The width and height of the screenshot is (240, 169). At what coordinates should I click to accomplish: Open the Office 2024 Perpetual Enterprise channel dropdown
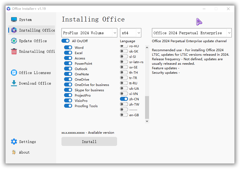point(192,33)
